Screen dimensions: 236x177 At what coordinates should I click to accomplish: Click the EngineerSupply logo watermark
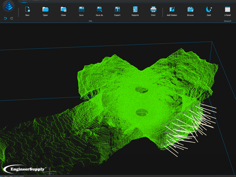point(25,169)
